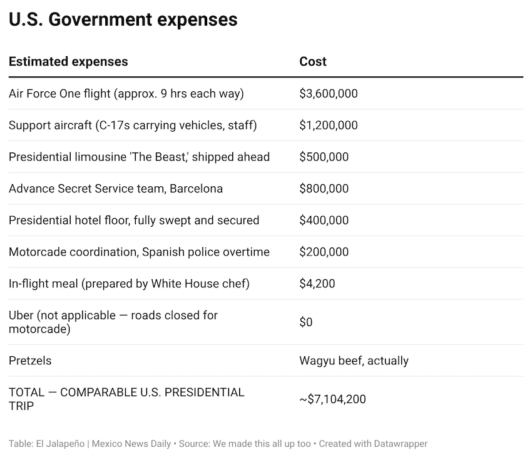
Task: Select the Air Force One flight row
Action: (126, 94)
